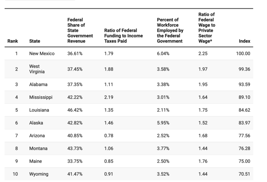Click the Rank column header
The width and height of the screenshot is (267, 182).
click(13, 41)
